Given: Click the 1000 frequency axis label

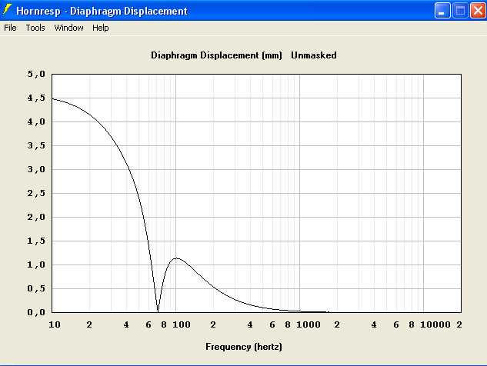Looking at the screenshot, I should pyautogui.click(x=309, y=324).
